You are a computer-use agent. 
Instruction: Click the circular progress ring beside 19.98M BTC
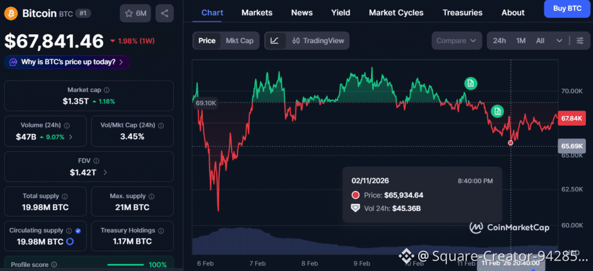(70, 241)
